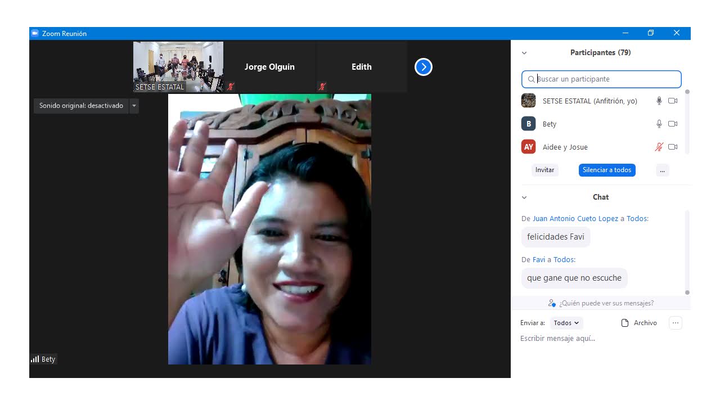
Task: Click the Zoom app icon in title bar
Action: pos(35,33)
